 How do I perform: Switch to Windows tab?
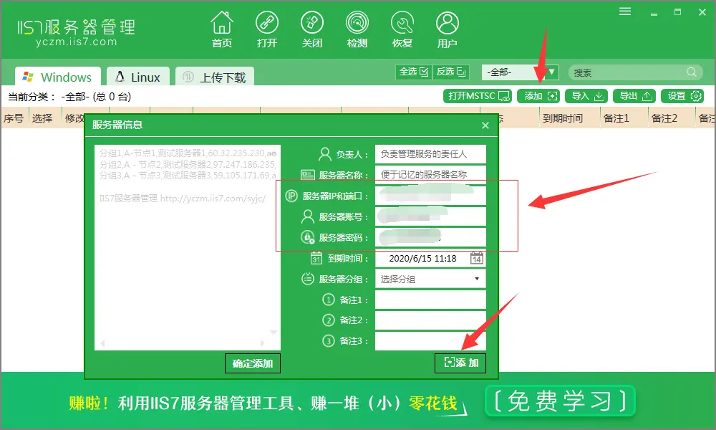pyautogui.click(x=57, y=77)
